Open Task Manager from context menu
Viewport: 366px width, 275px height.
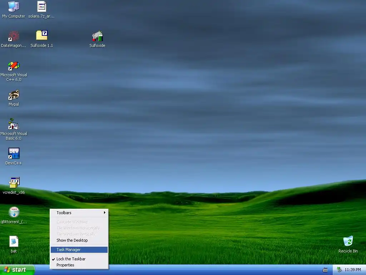tap(79, 250)
